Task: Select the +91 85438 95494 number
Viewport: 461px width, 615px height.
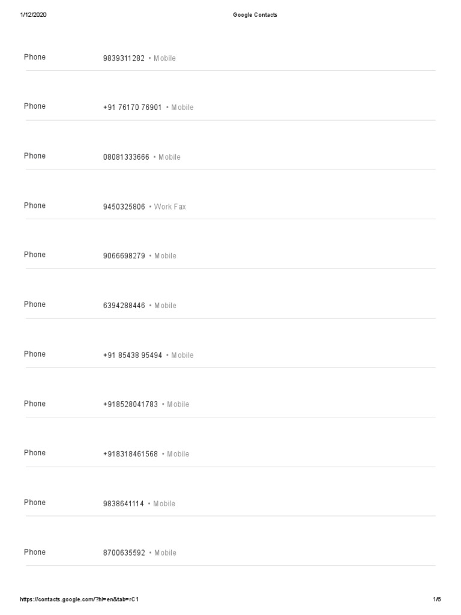Action: (x=132, y=356)
